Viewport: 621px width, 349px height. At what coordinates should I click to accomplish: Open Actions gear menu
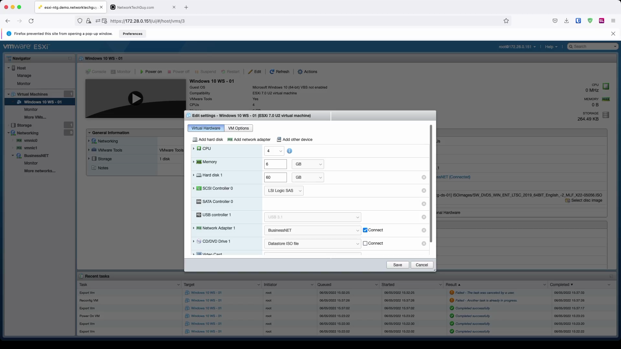(307, 72)
